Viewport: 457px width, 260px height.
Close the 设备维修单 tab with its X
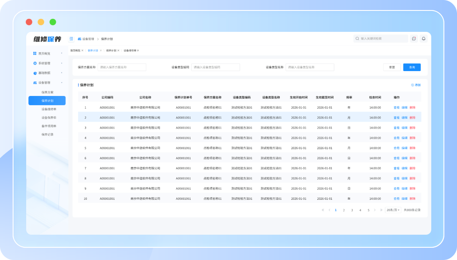click(138, 51)
